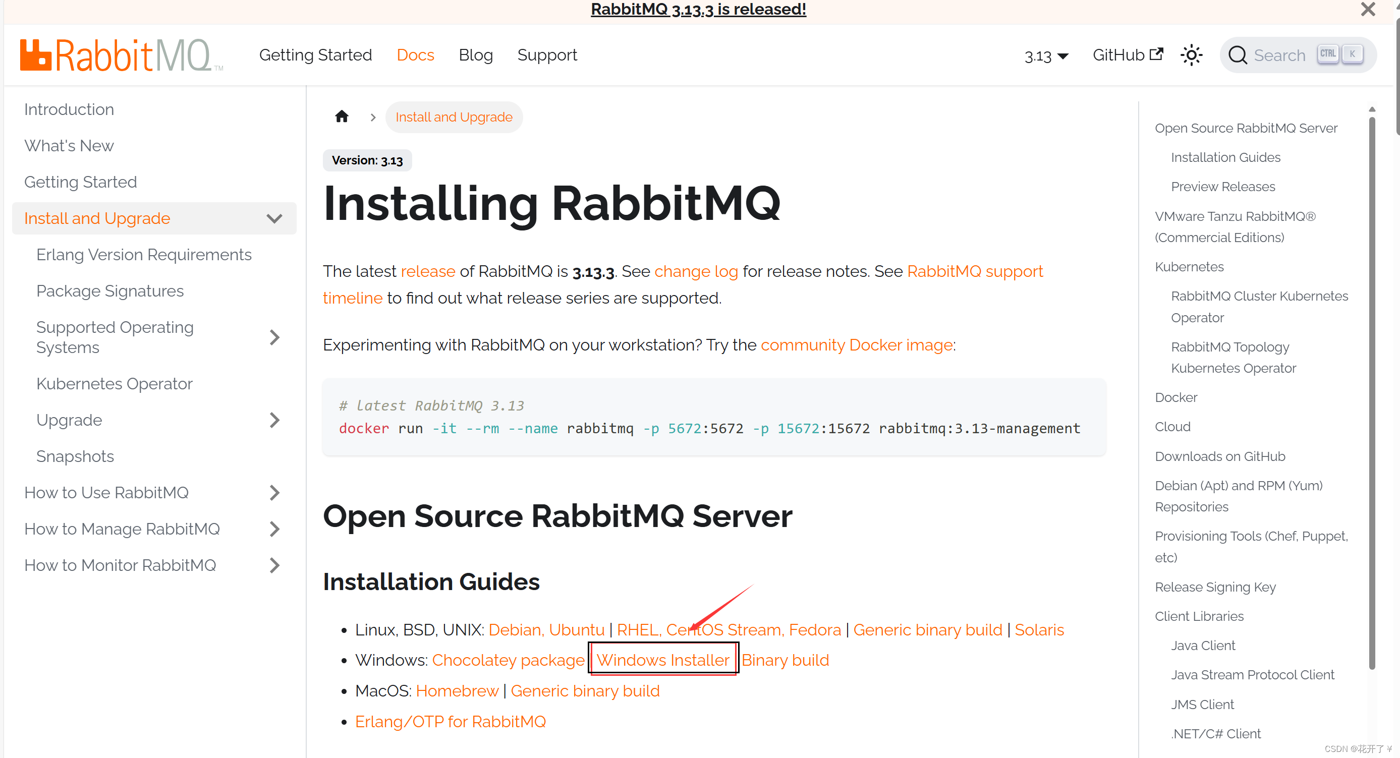The height and width of the screenshot is (758, 1400).
Task: Open the Support navigation item
Action: coord(547,55)
